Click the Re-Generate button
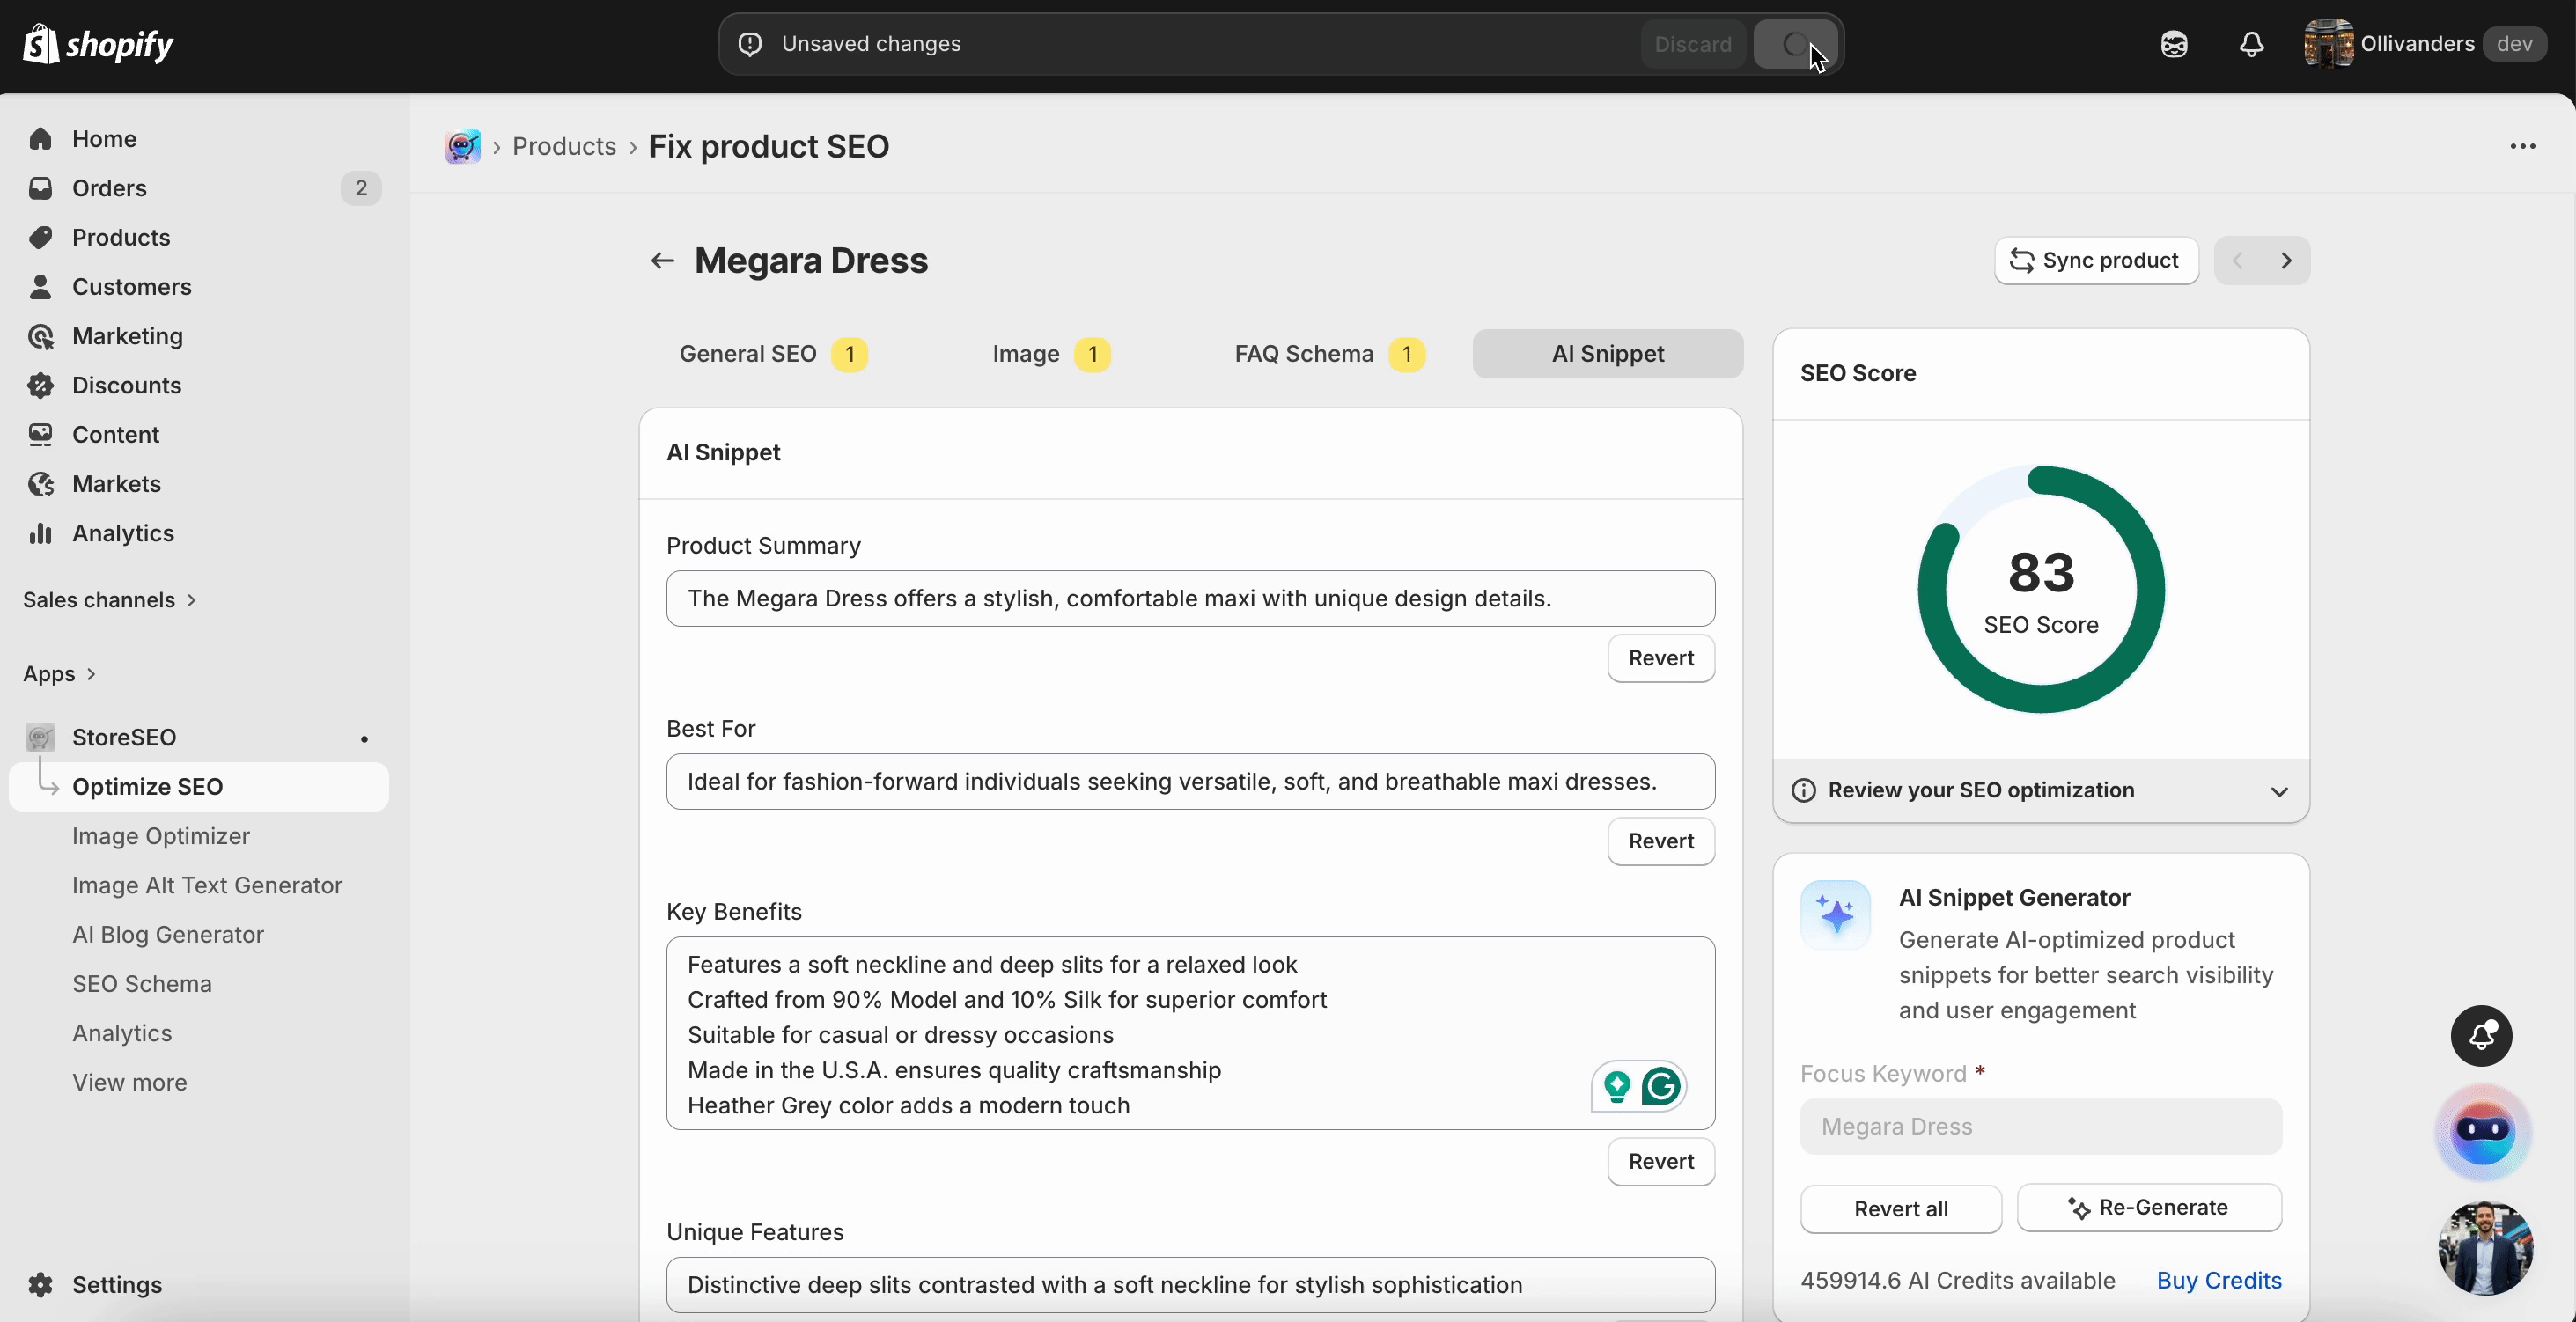 [x=2149, y=1208]
